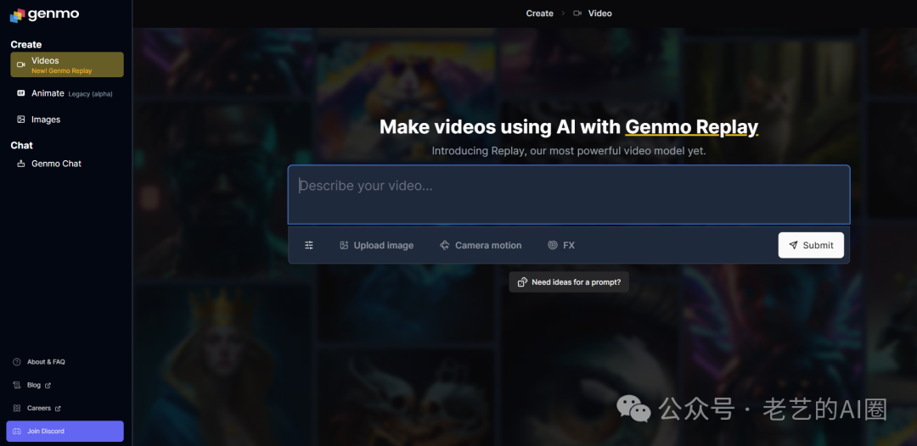Submit the video prompt

click(x=811, y=245)
